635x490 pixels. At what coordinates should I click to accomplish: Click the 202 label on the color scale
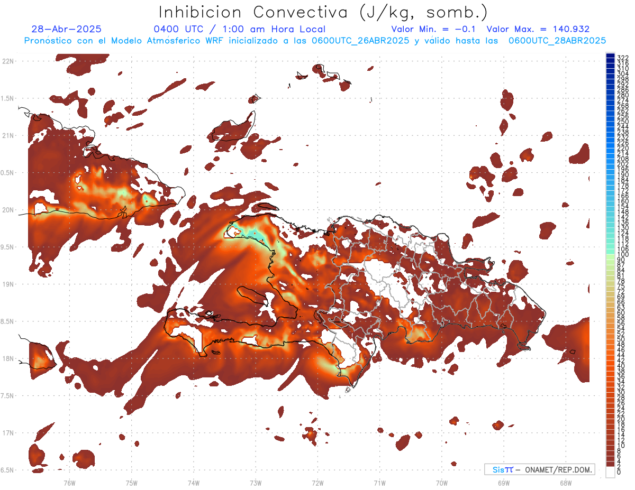622,164
